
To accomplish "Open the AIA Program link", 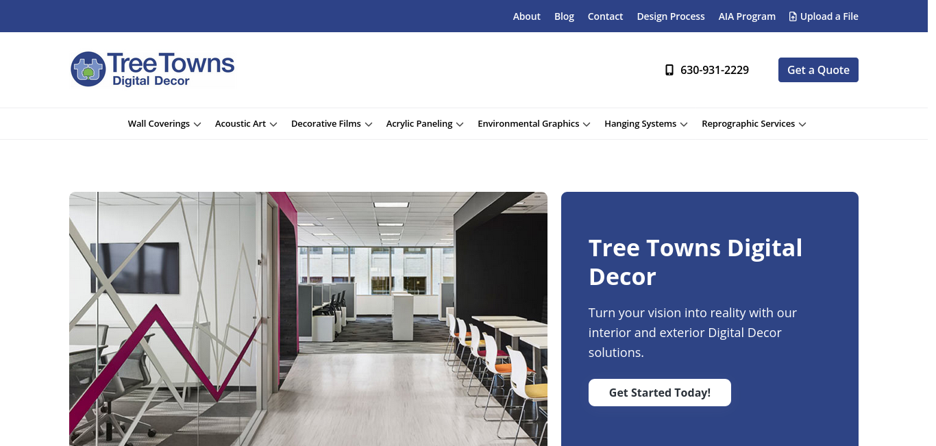I will pyautogui.click(x=747, y=16).
